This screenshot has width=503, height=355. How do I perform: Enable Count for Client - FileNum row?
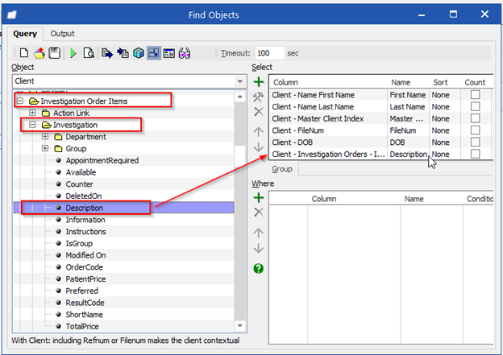pyautogui.click(x=475, y=130)
